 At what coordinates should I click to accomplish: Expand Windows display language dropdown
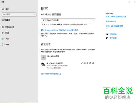[68, 20]
